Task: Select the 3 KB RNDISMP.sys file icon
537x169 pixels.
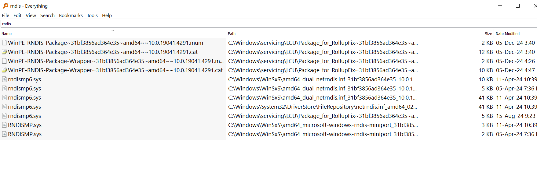Action: 4,125
